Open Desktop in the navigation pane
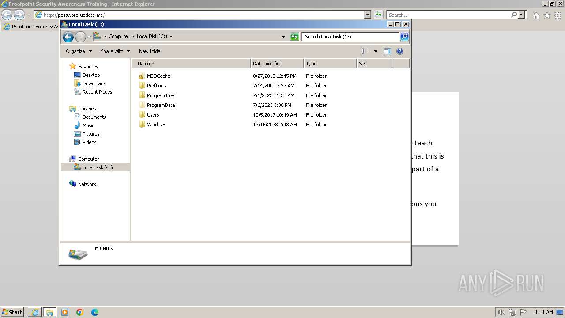Viewport: 565px width, 318px height. (x=91, y=75)
